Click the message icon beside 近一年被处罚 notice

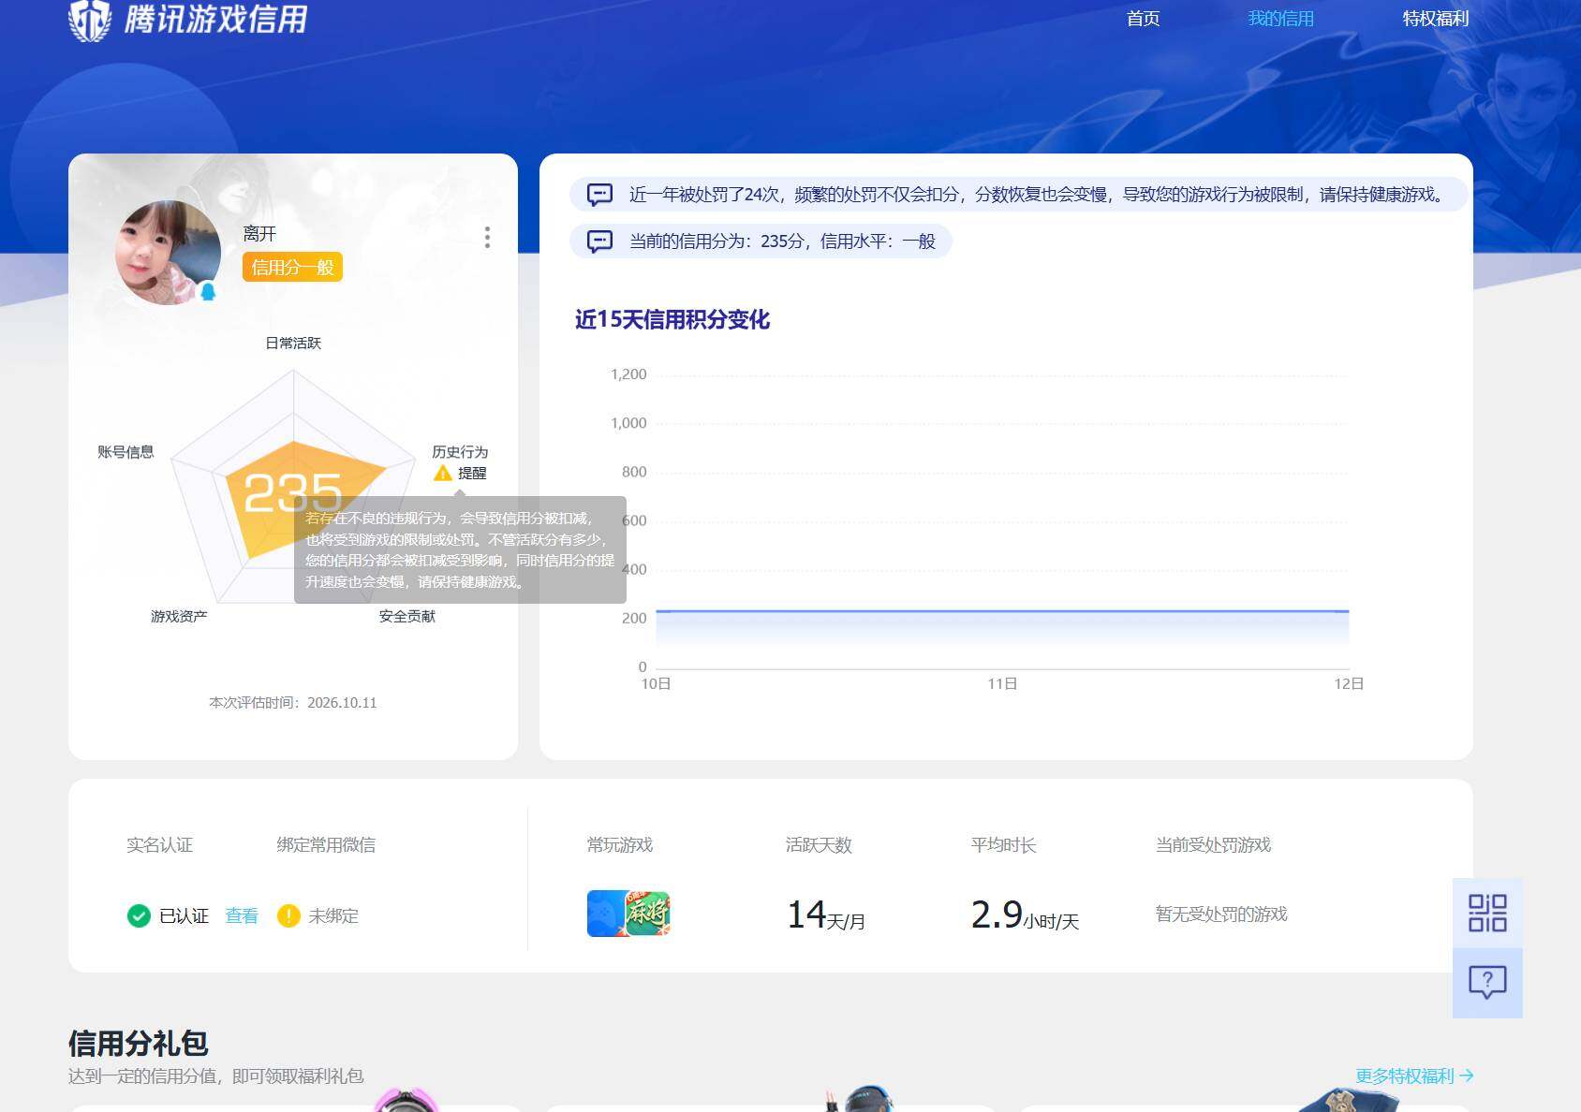click(599, 195)
